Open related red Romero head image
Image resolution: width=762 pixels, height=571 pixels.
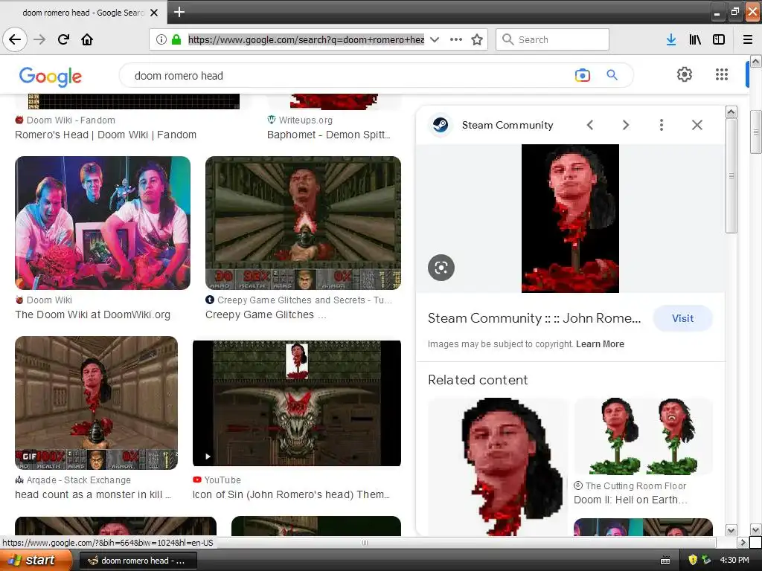coord(498,467)
